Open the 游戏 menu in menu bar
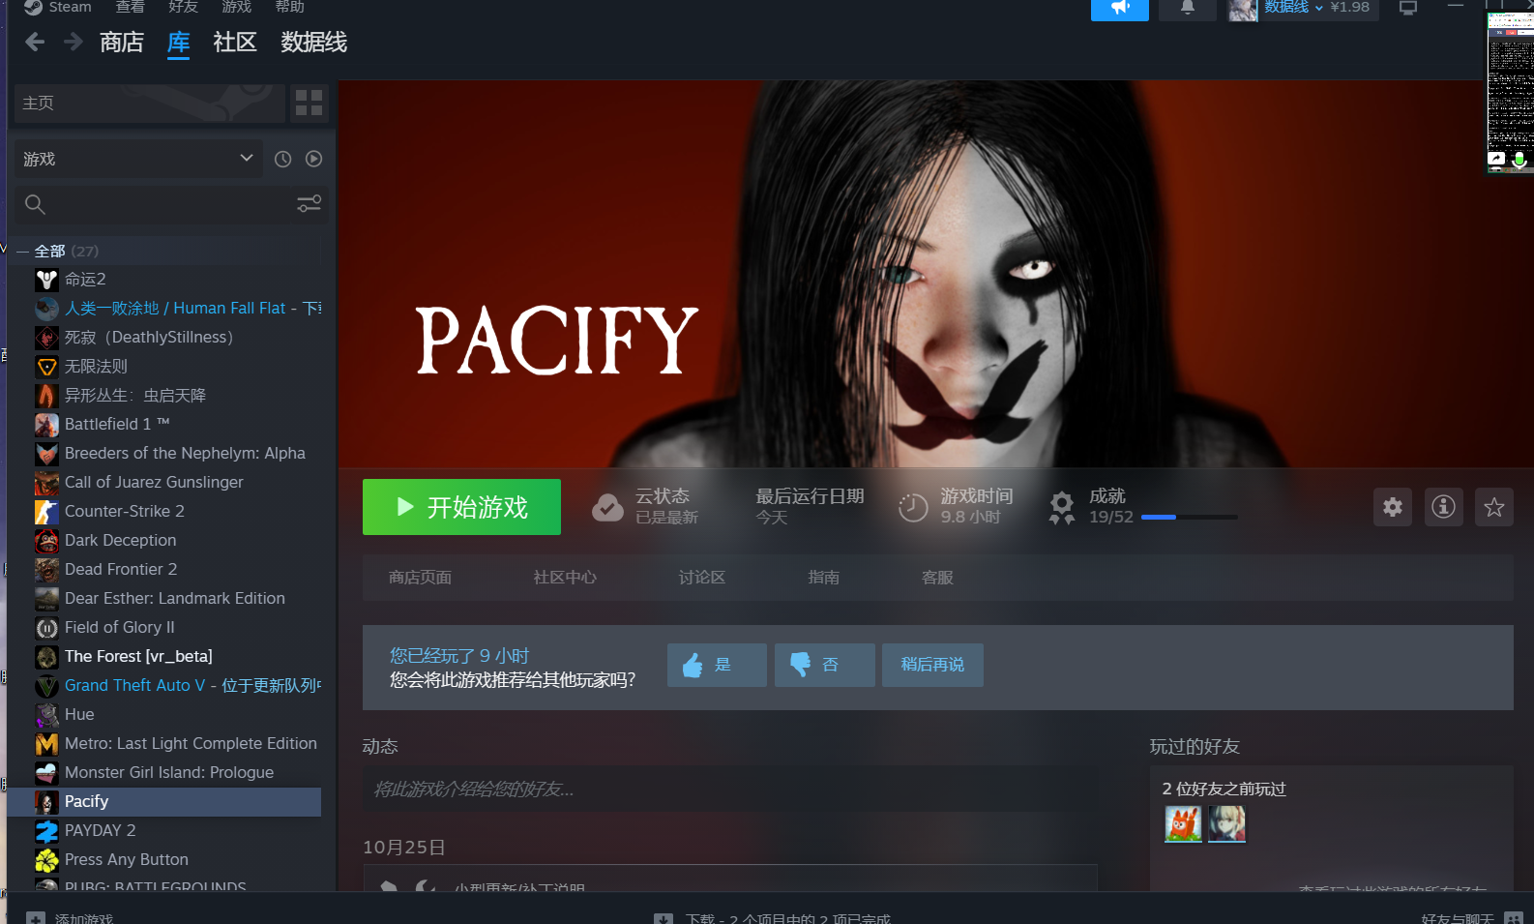The height and width of the screenshot is (924, 1534). pos(236,7)
